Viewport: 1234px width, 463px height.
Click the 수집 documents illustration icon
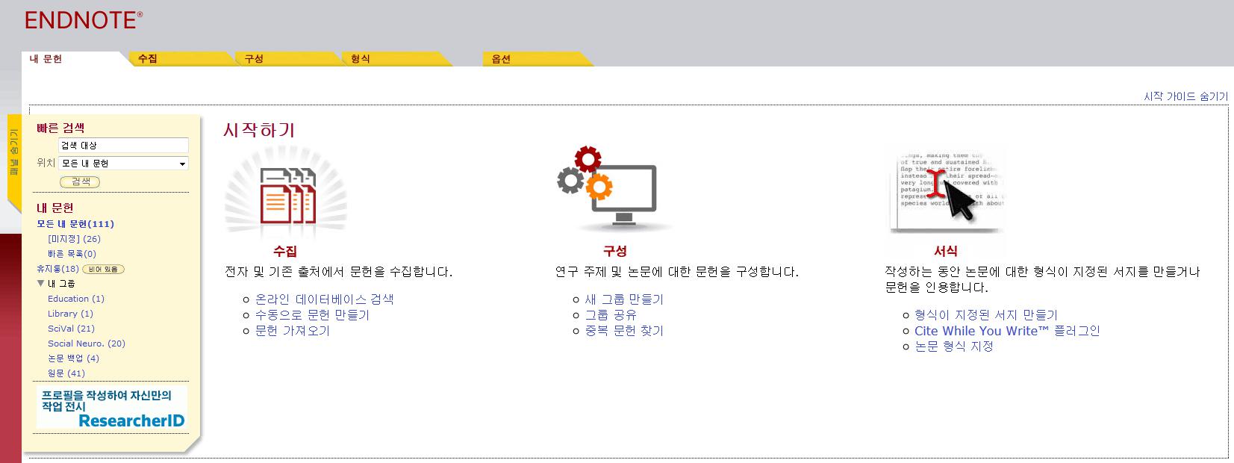[x=287, y=193]
